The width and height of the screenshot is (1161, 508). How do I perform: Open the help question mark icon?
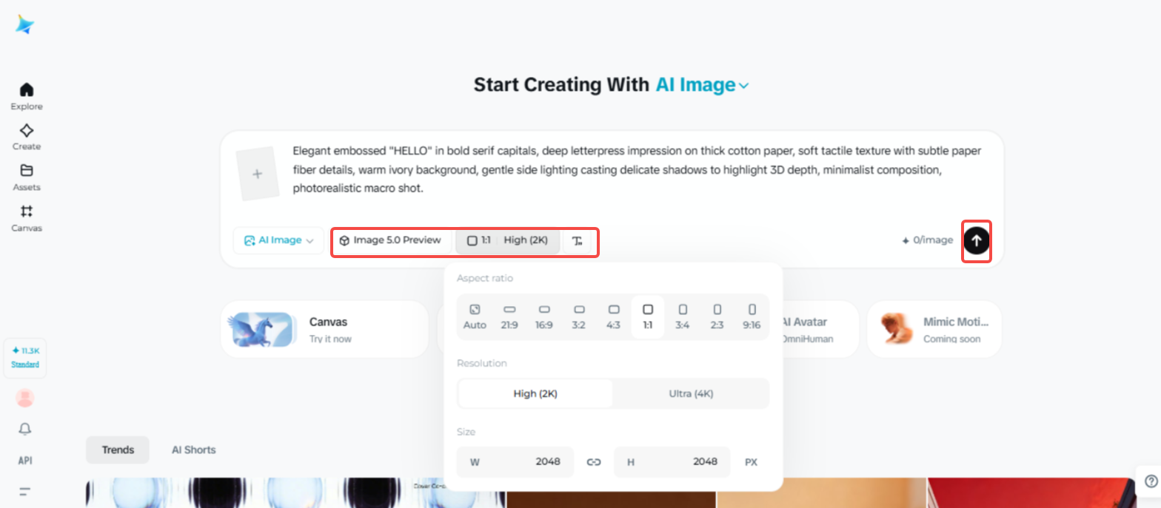pos(1150,480)
